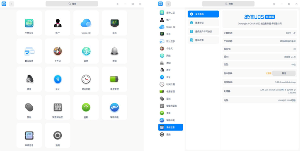Click the computer name ZUIYI
Viewport: 300px width, 151px height.
click(288, 33)
